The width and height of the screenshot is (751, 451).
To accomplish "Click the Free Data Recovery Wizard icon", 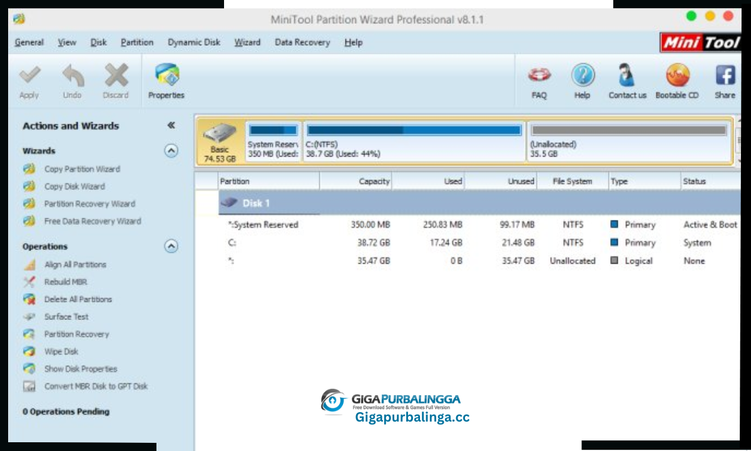I will 29,221.
